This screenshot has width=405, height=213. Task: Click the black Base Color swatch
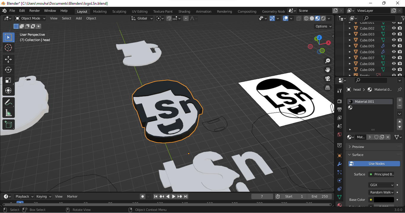[384, 200]
